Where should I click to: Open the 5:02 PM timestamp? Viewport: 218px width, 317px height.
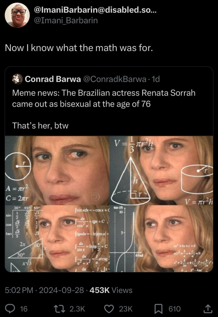19,290
